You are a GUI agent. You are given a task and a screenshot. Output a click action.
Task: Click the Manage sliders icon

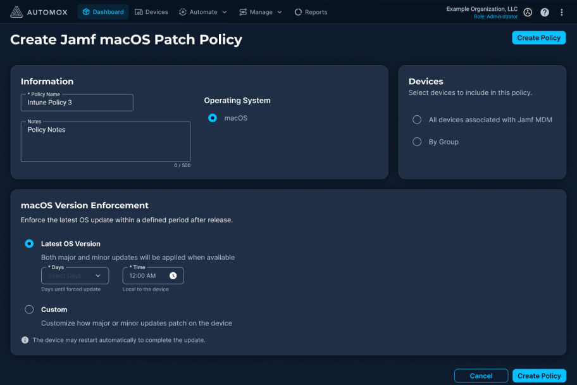[x=243, y=12]
